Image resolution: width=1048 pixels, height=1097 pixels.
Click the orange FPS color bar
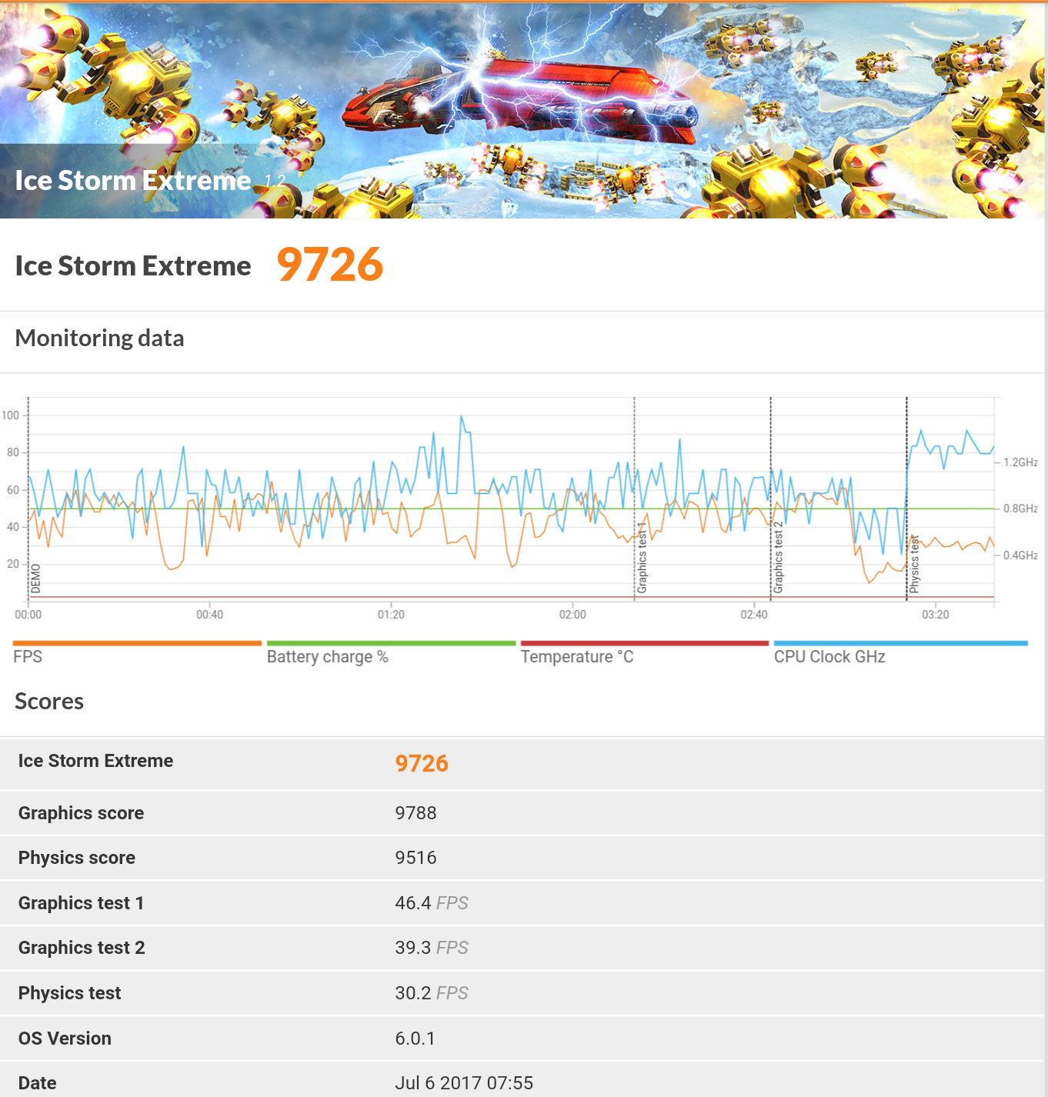pos(137,643)
